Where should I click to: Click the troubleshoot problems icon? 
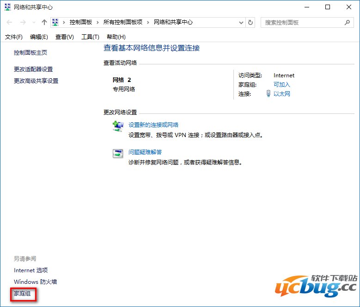[x=118, y=153]
